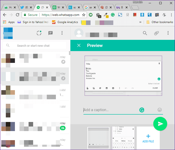Open WhatsApp Status circle icon

tap(39, 33)
